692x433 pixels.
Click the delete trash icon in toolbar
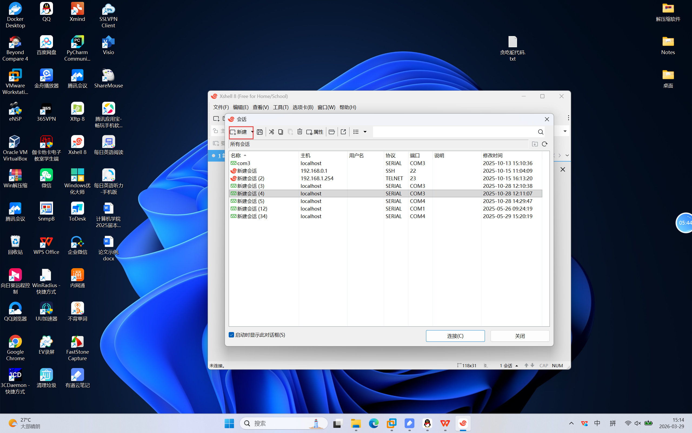coord(300,132)
